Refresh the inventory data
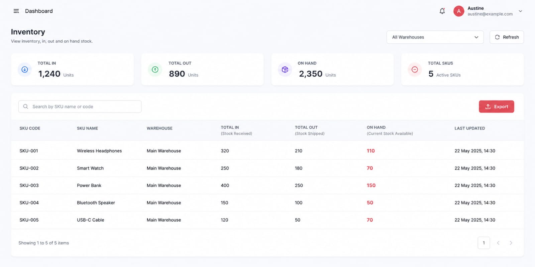 [x=507, y=37]
